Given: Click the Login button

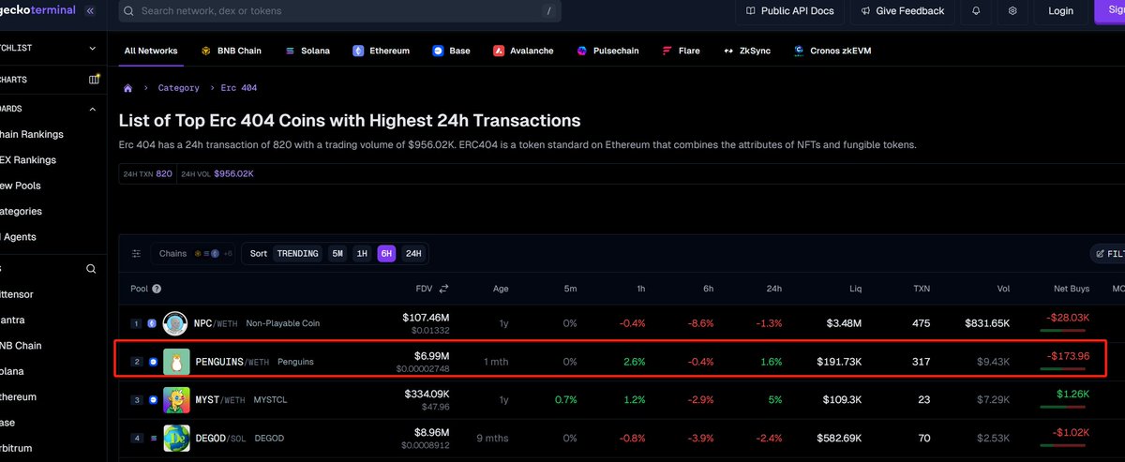Looking at the screenshot, I should click(x=1060, y=11).
